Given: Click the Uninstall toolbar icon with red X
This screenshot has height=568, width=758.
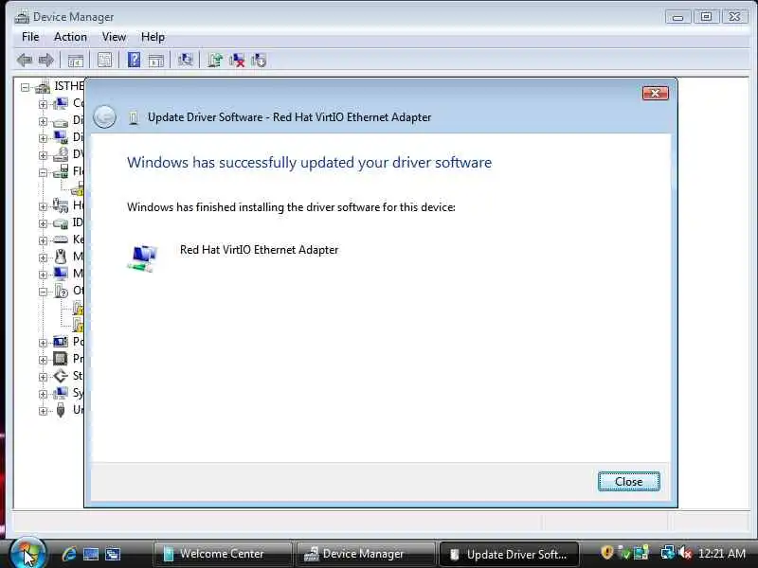Looking at the screenshot, I should pos(237,61).
